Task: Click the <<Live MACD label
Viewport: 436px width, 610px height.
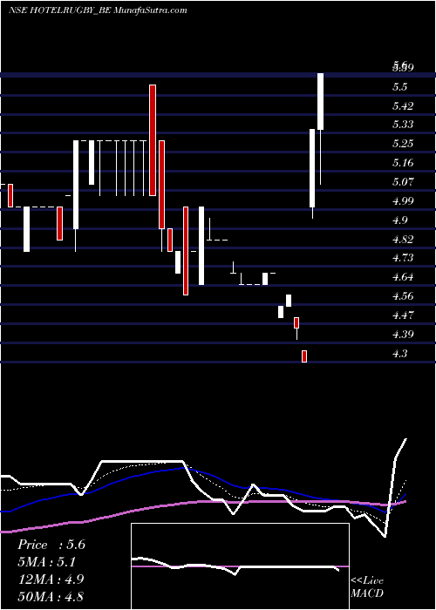Action: (x=367, y=587)
